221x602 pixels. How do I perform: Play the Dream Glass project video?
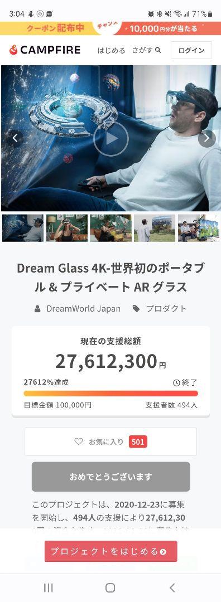[110, 139]
